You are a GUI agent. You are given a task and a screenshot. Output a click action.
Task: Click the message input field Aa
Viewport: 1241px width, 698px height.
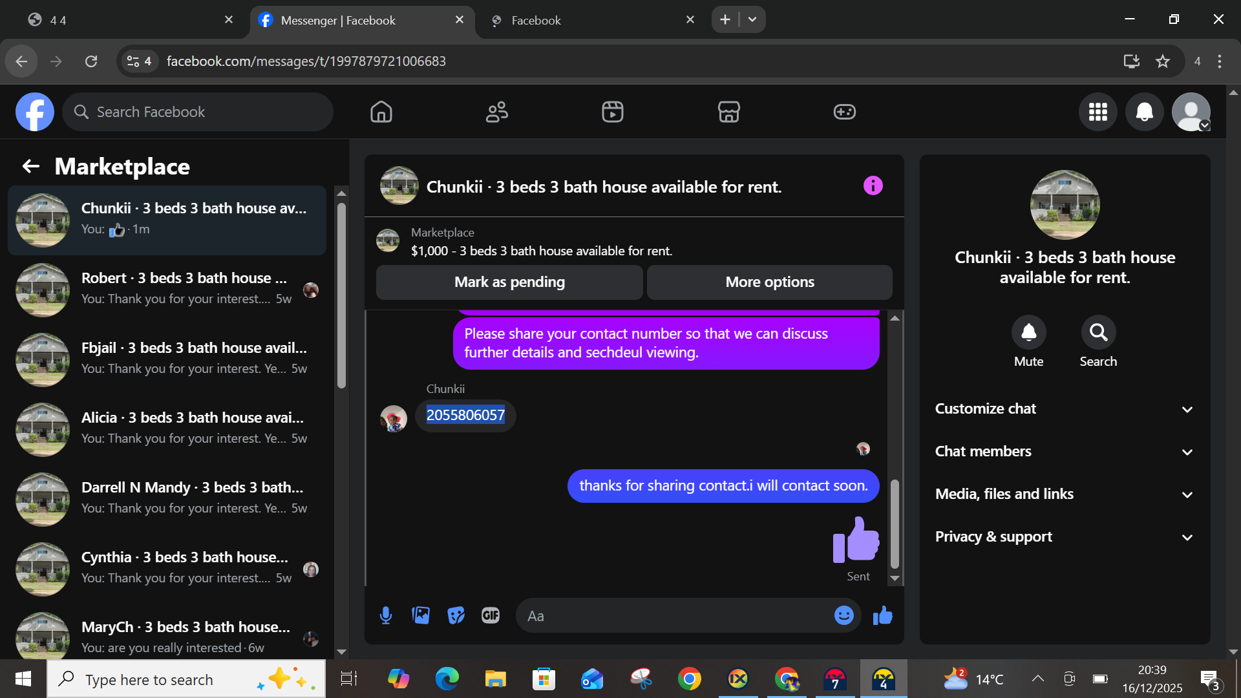[675, 616]
